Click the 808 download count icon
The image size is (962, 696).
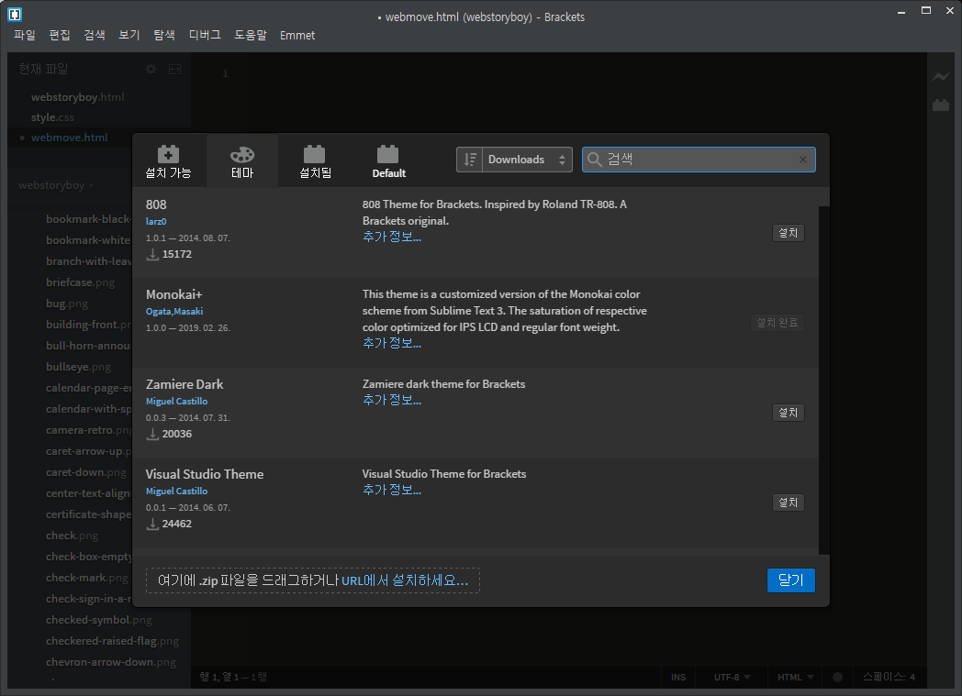pos(152,255)
